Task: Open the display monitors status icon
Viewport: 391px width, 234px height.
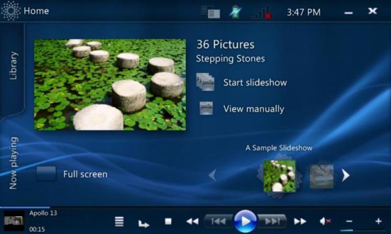Action: tap(210, 12)
